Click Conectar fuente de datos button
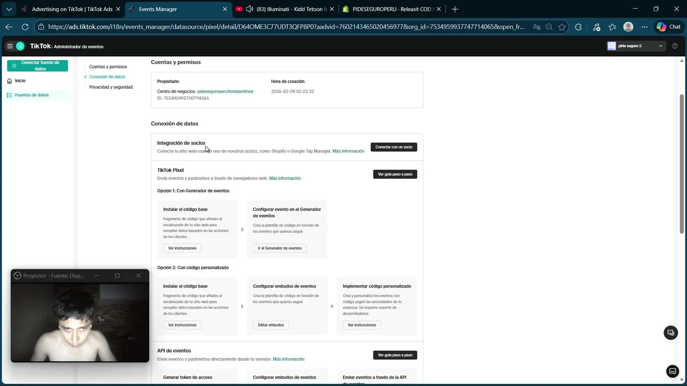 (x=38, y=65)
